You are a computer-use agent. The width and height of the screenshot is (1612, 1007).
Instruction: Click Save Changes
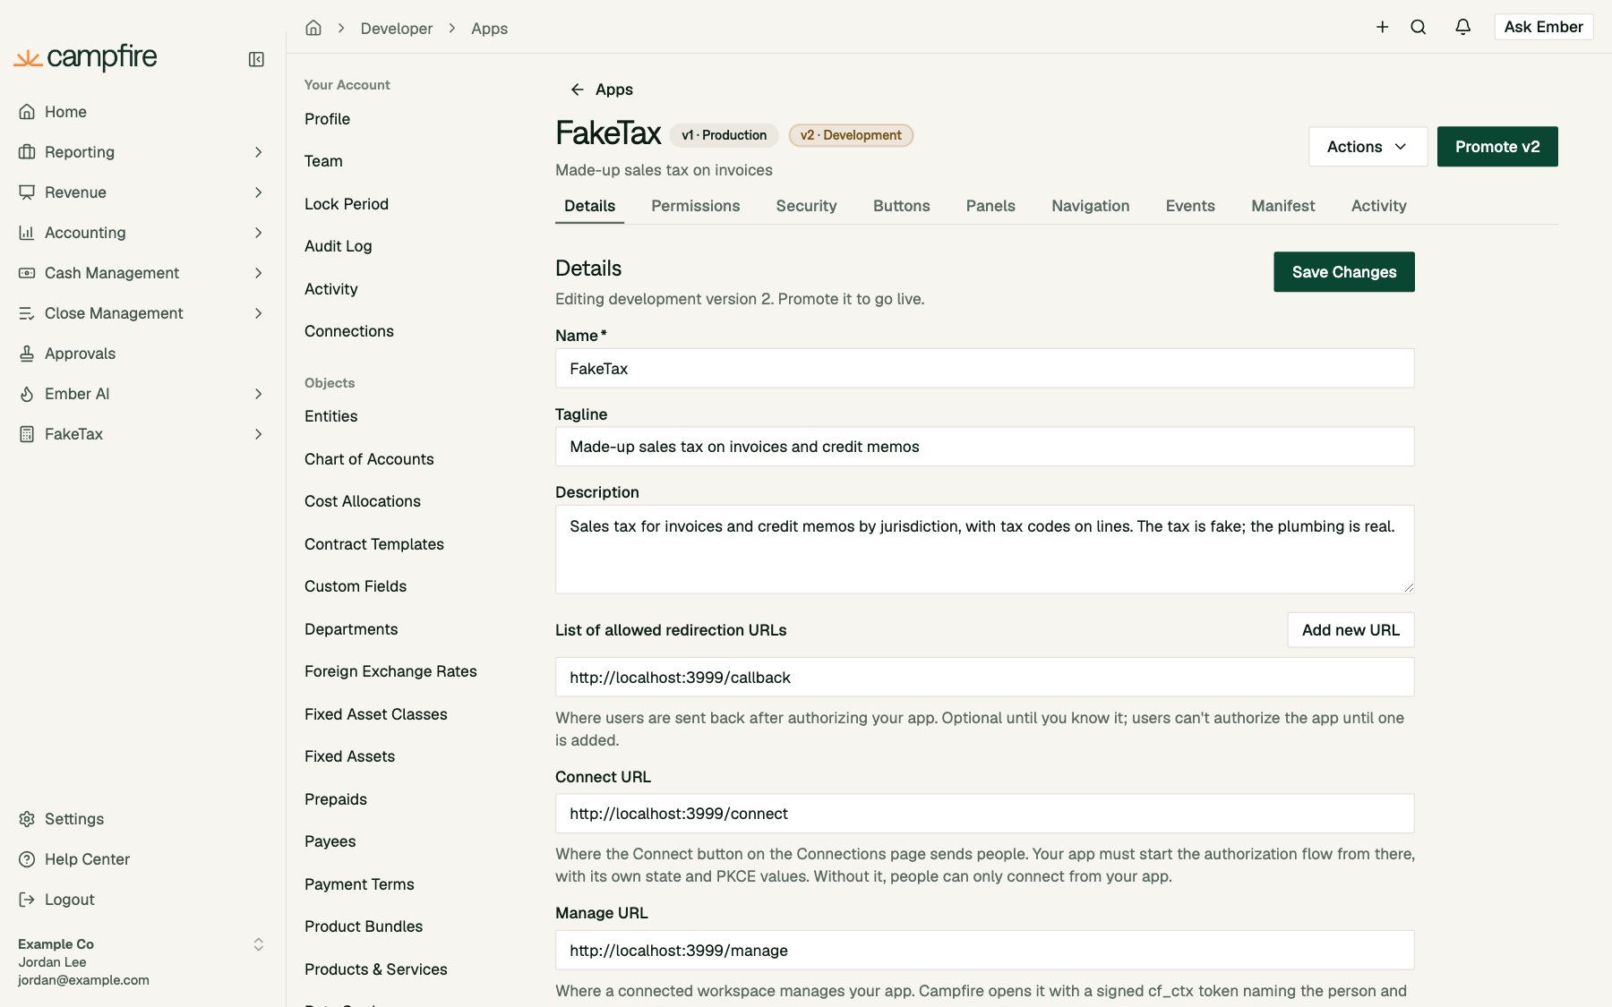(x=1343, y=272)
